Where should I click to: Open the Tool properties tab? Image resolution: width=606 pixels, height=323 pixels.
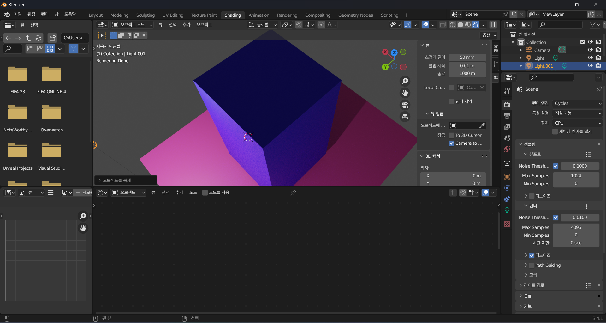point(507,91)
